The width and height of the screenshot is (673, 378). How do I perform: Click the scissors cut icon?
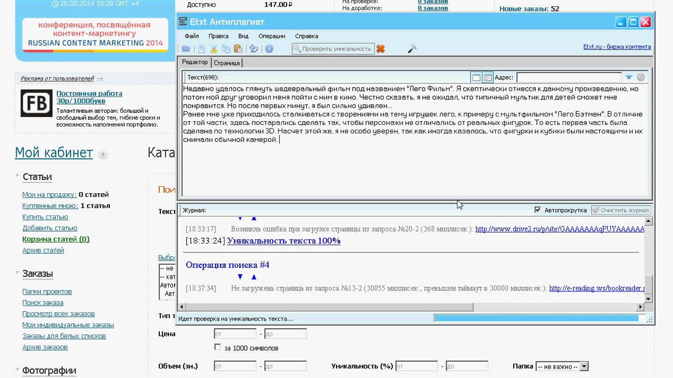pos(214,49)
